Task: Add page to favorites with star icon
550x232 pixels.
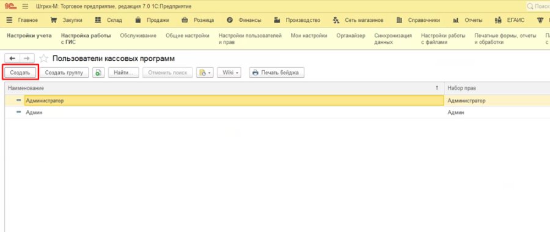Action: (x=43, y=58)
